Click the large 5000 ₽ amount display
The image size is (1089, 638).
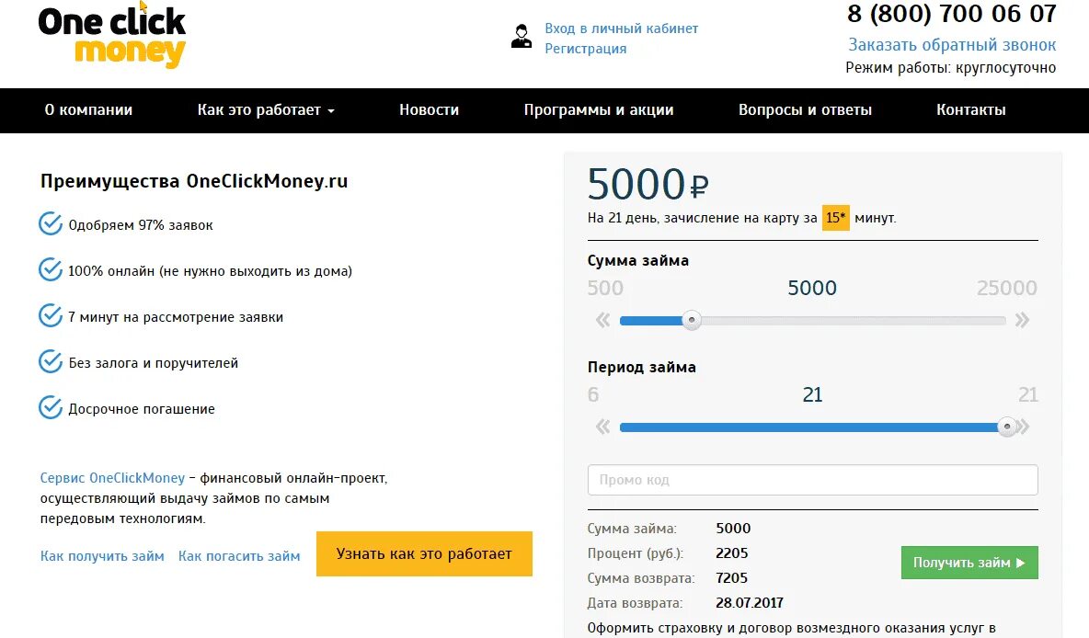pos(648,184)
